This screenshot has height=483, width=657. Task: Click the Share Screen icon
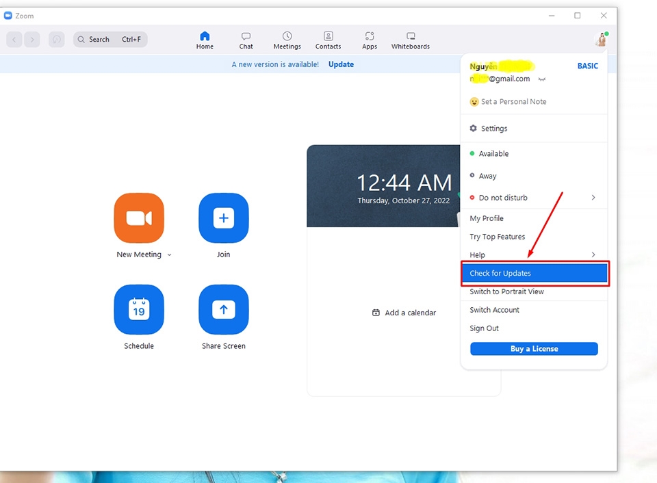pos(223,310)
